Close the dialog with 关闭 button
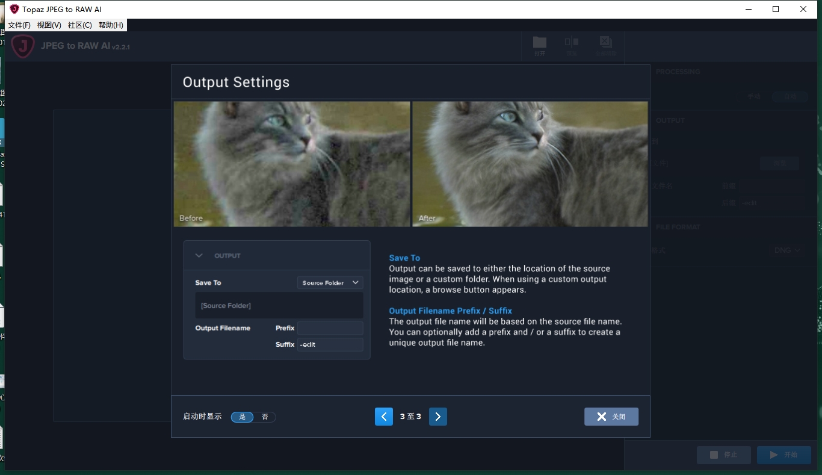The width and height of the screenshot is (822, 475). pos(611,417)
